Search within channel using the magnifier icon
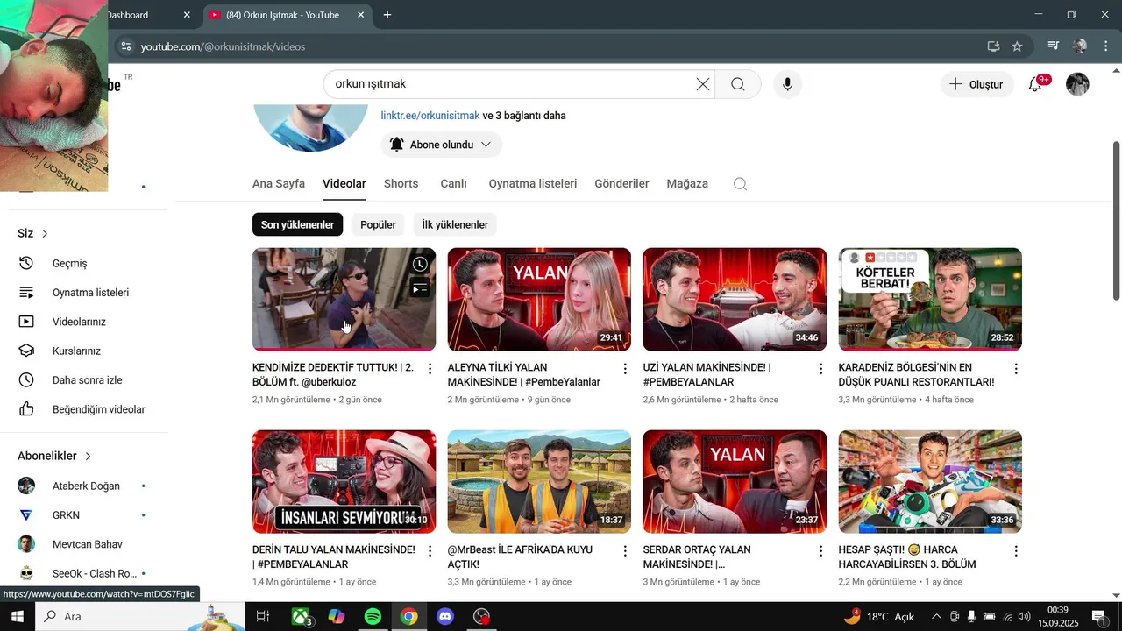Viewport: 1122px width, 631px height. pos(740,184)
